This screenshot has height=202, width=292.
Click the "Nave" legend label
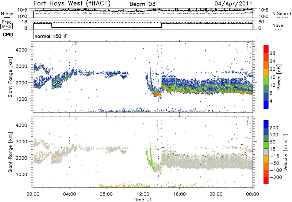[278, 25]
